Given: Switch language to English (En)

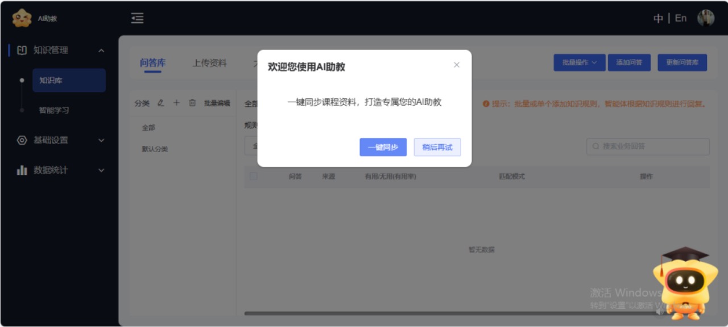Looking at the screenshot, I should (681, 18).
